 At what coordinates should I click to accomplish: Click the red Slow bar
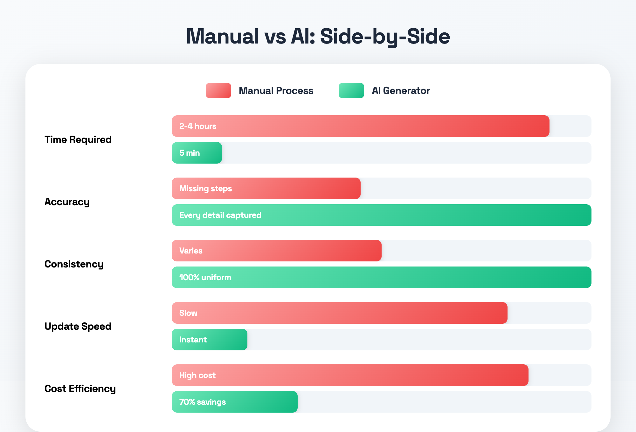point(339,313)
